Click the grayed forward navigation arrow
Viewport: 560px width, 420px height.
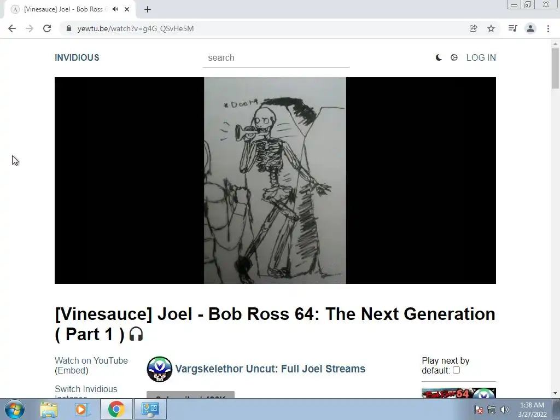tap(30, 28)
